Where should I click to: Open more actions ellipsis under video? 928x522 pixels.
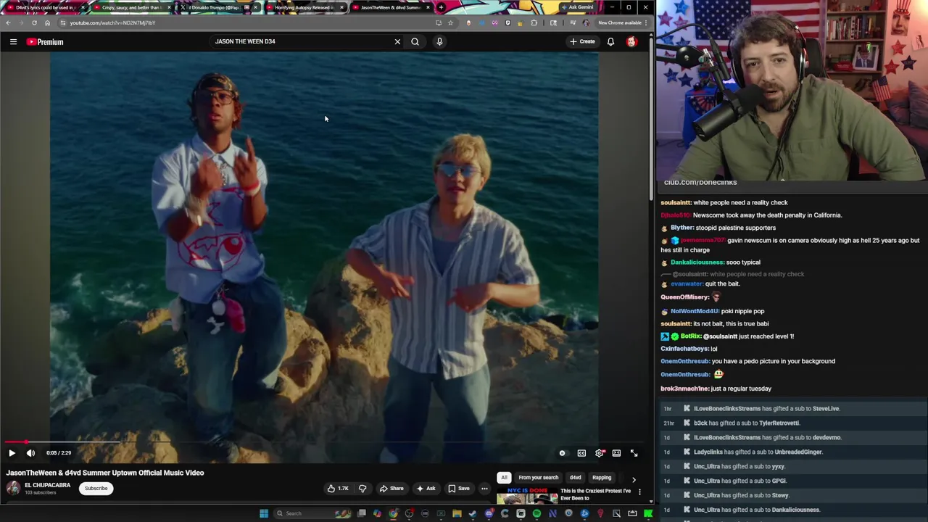[484, 488]
